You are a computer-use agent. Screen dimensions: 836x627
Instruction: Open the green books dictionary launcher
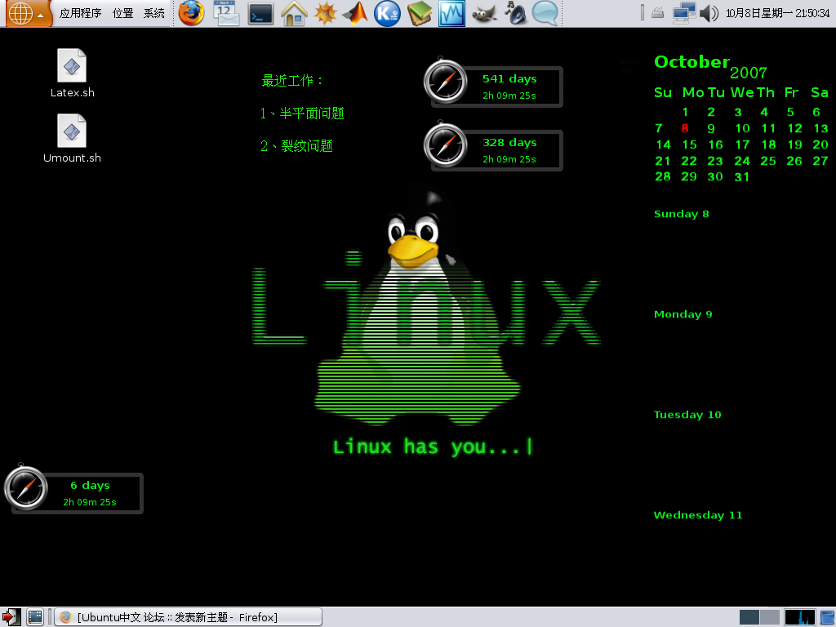coord(420,13)
